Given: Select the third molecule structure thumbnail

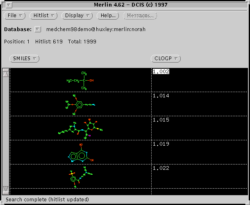Looking at the screenshot, I should 82,128.
